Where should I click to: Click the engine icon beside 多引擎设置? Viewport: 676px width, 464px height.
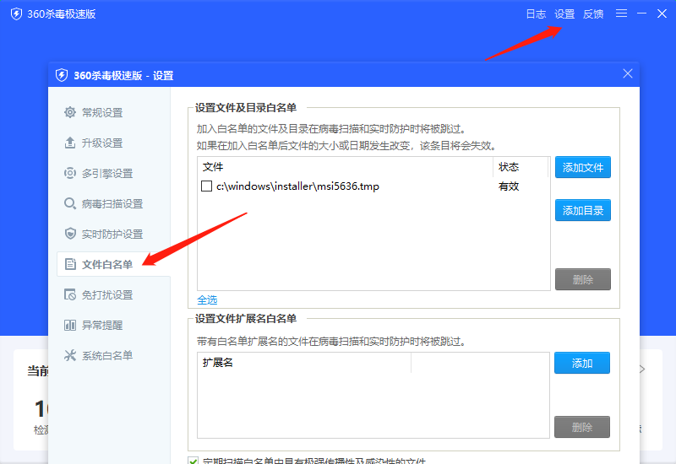(x=70, y=173)
